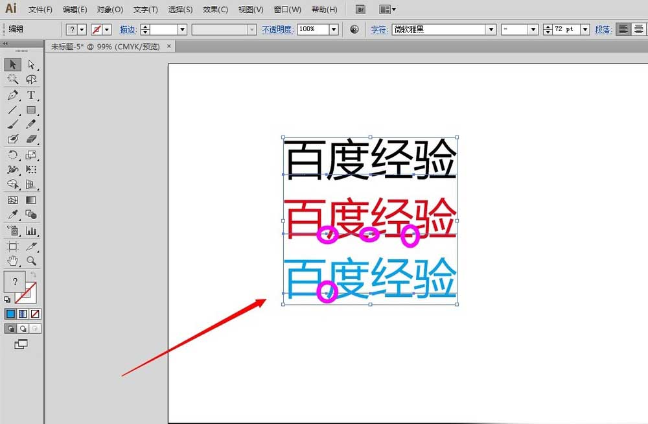648x424 pixels.
Task: Set paint mode to None
Action: pos(35,314)
